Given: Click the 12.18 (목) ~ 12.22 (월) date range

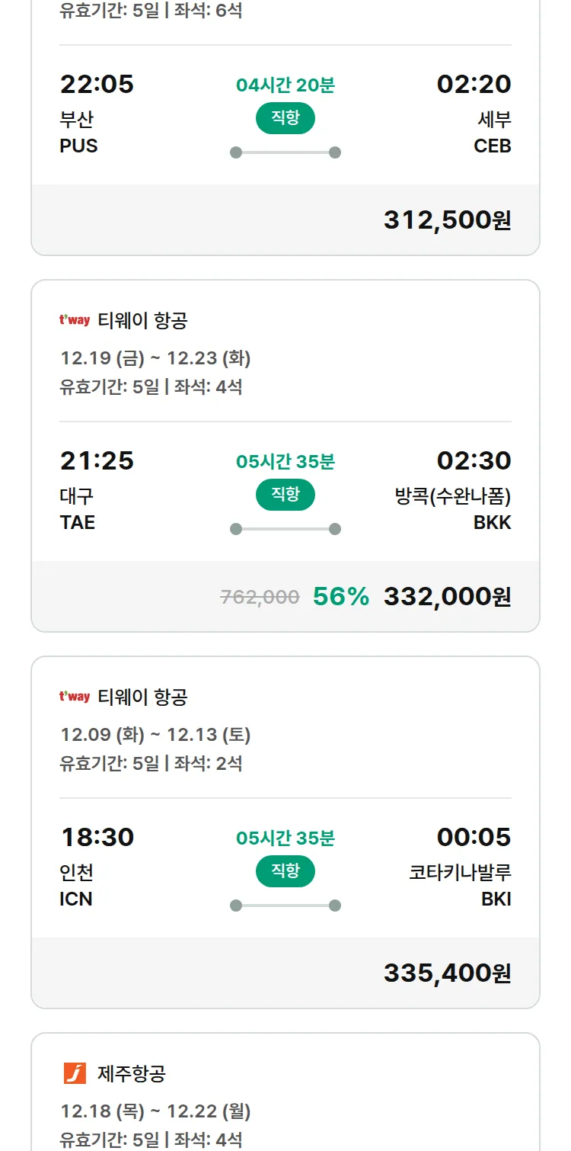Looking at the screenshot, I should pos(155,1111).
